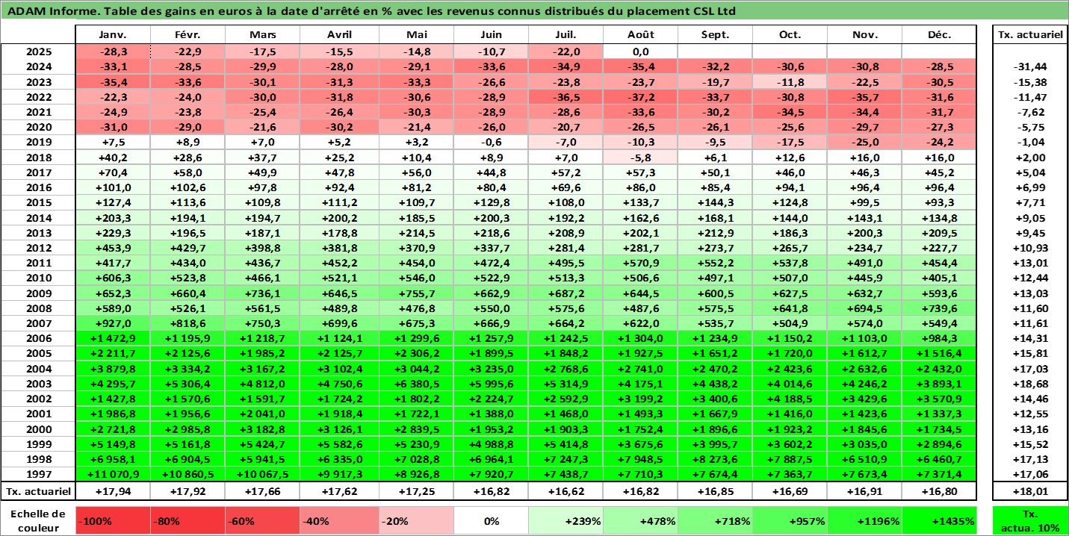Click the '+70,4' cell for Janv. 2017
The height and width of the screenshot is (536, 1069).
114,172
